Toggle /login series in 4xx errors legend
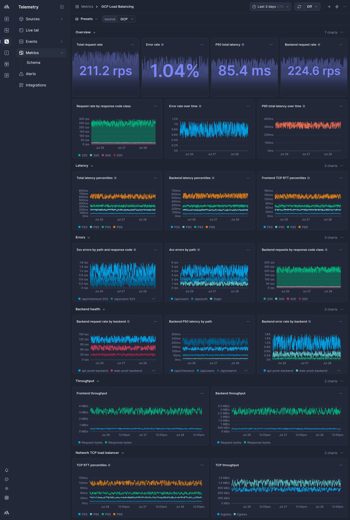This screenshot has height=520, width=350. point(216,299)
